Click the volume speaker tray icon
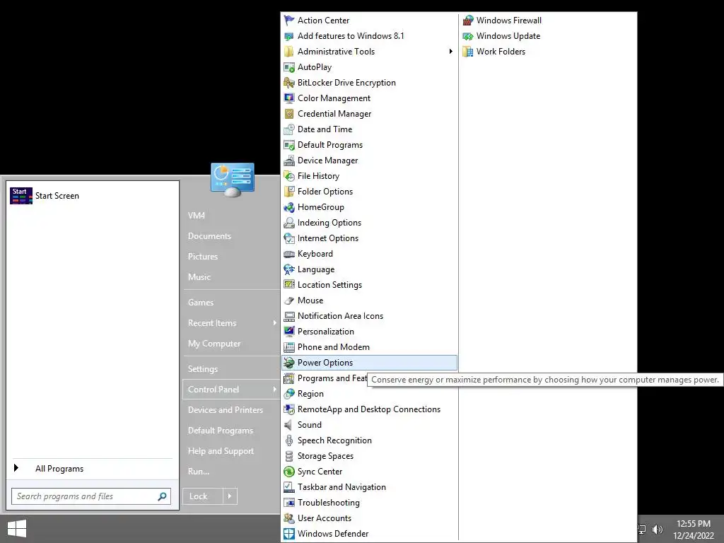The image size is (724, 543). coord(657,530)
